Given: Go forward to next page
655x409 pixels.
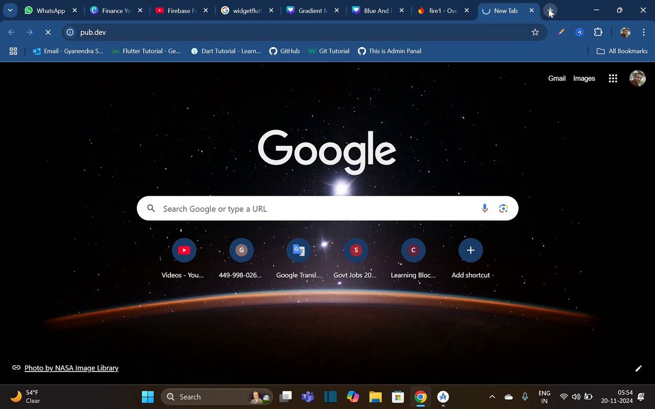Looking at the screenshot, I should click(29, 32).
